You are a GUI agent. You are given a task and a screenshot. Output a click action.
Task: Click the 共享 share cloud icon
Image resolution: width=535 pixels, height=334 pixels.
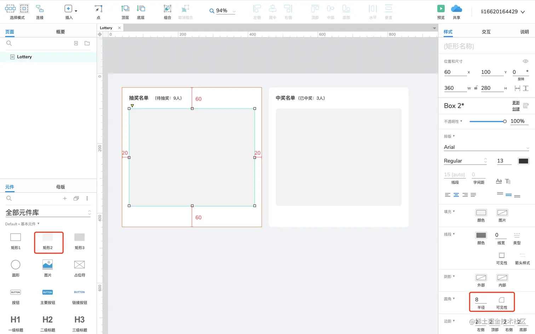(x=456, y=8)
